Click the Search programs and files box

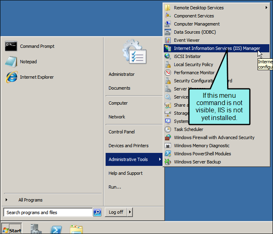48,212
